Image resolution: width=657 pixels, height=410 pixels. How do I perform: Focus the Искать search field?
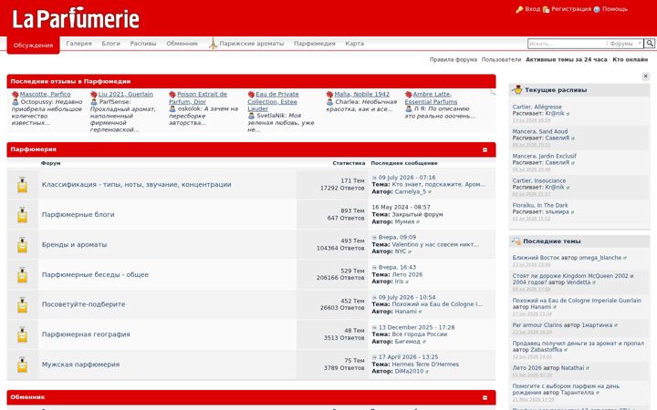(x=567, y=44)
